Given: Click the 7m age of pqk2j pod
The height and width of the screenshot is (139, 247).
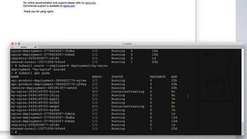Looking at the screenshot, I should coord(173,99).
